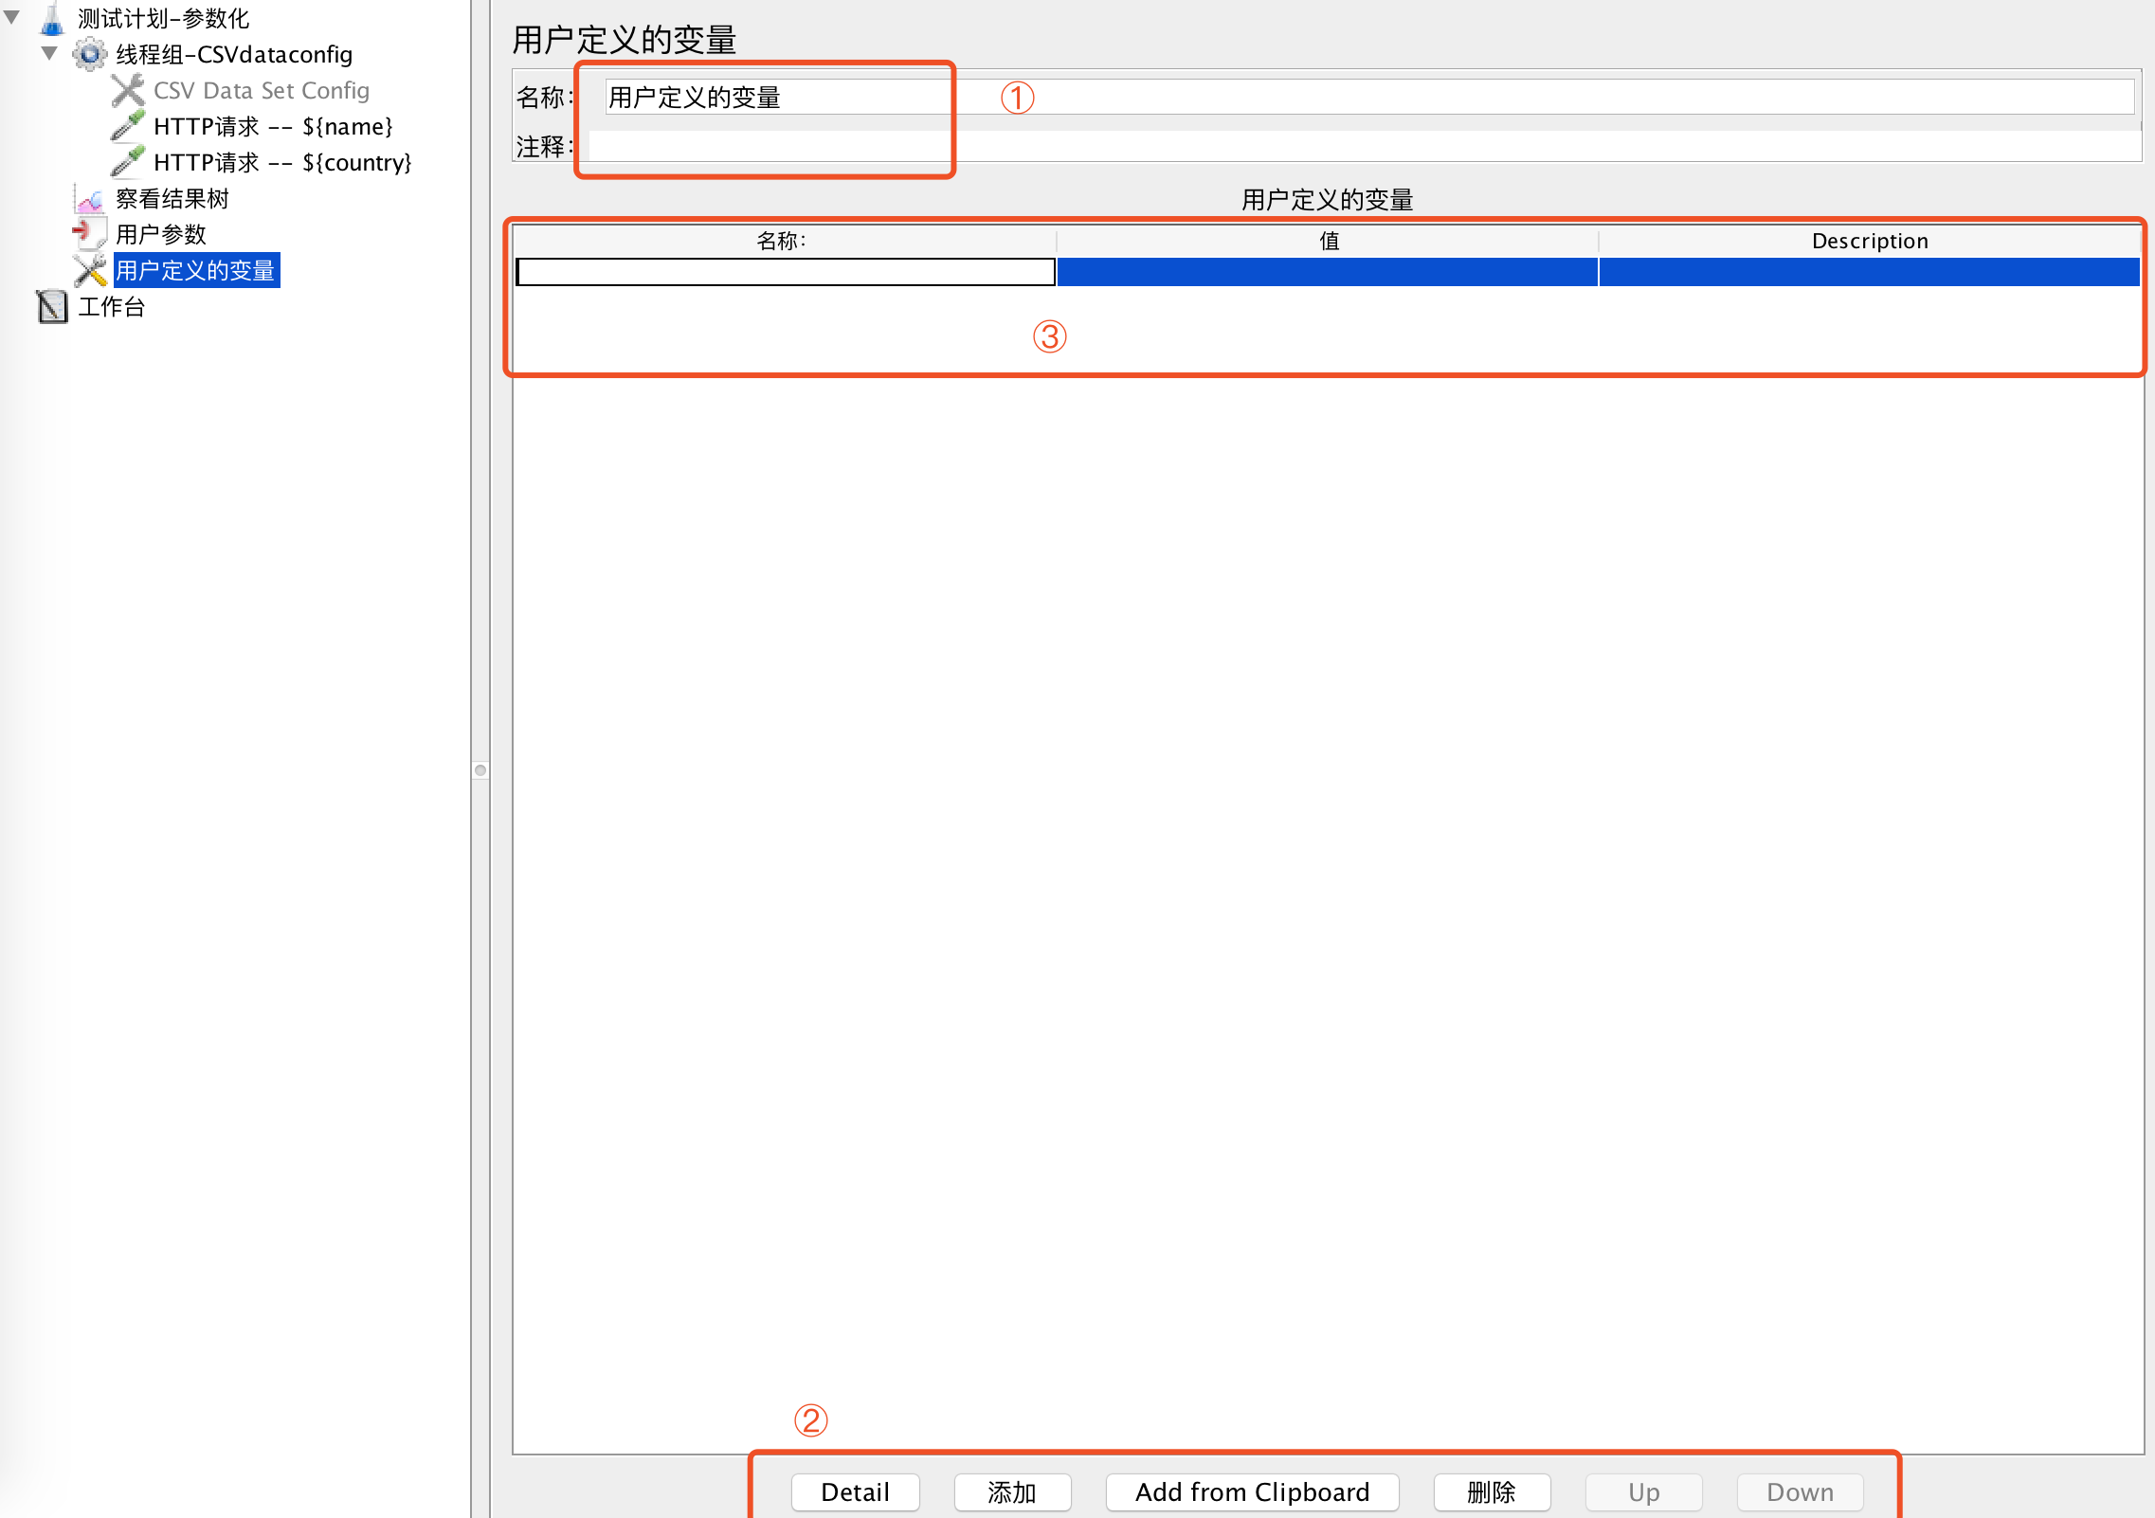Expand the 测试计划-参数化 tree node

(13, 16)
